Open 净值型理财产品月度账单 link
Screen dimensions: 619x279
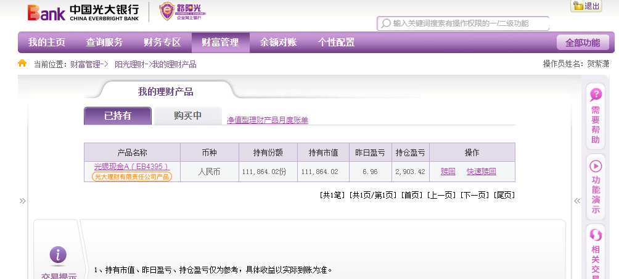tap(268, 120)
